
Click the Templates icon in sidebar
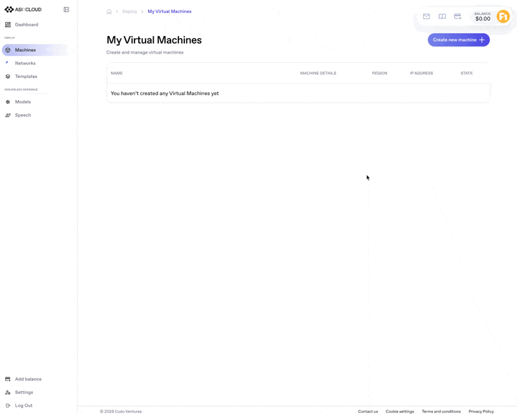pyautogui.click(x=8, y=76)
